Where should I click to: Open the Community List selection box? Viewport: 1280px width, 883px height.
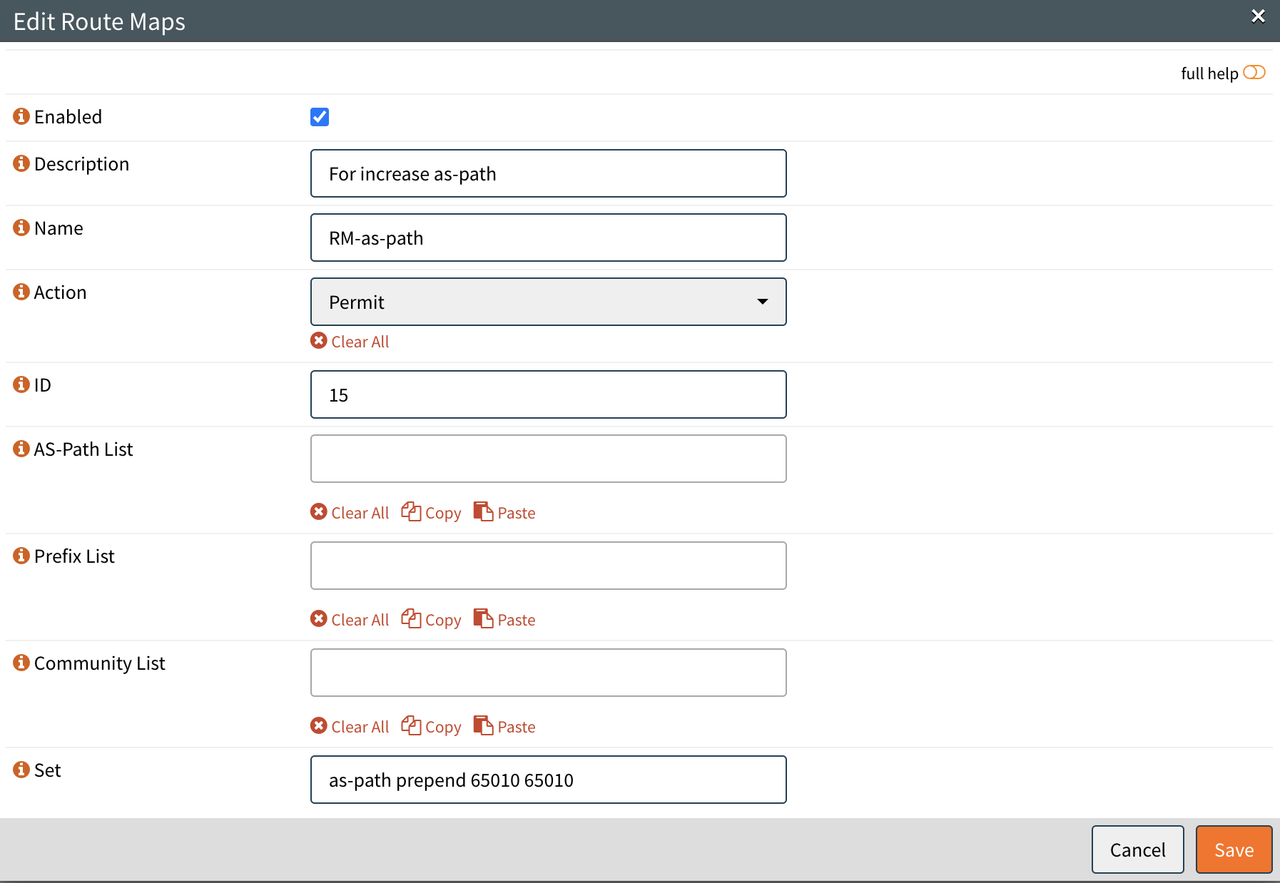pyautogui.click(x=549, y=673)
